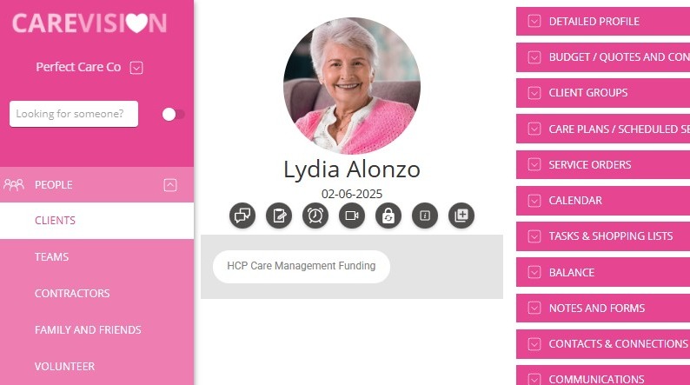The width and height of the screenshot is (690, 385).
Task: Toggle the switch beside the search box
Action: click(x=173, y=115)
